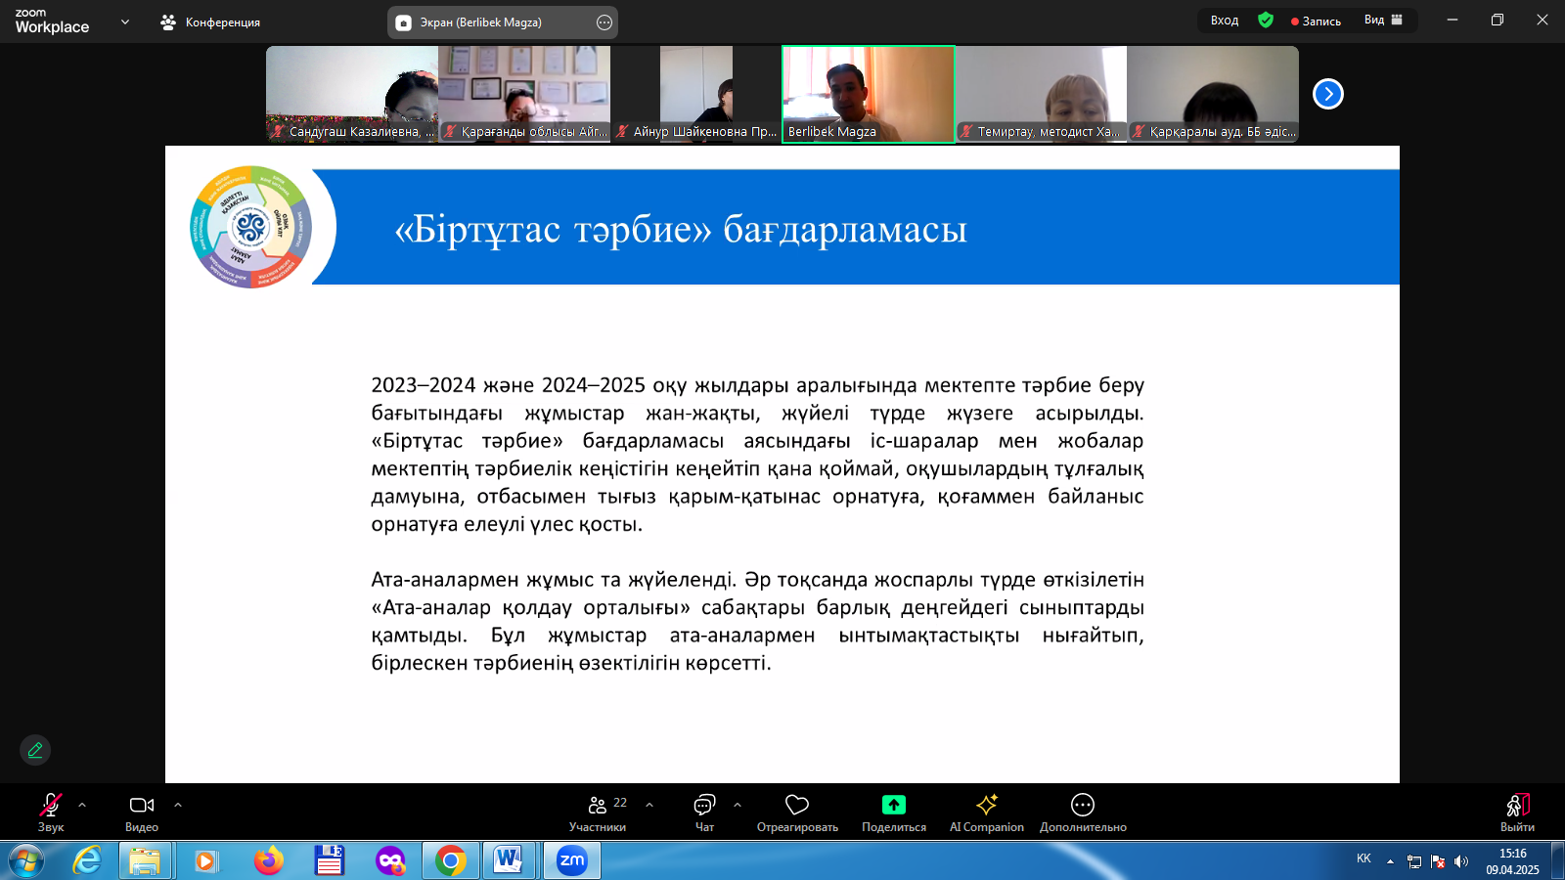Image resolution: width=1565 pixels, height=880 pixels.
Task: Turn on the video camera
Action: (x=142, y=812)
